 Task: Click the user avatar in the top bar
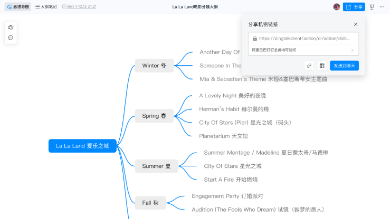tap(337, 7)
